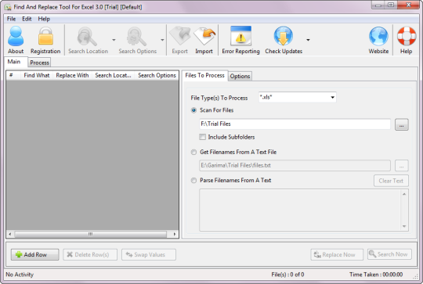Screen dimensions: 423x284
Task: Switch to the Options tab
Action: click(x=240, y=76)
